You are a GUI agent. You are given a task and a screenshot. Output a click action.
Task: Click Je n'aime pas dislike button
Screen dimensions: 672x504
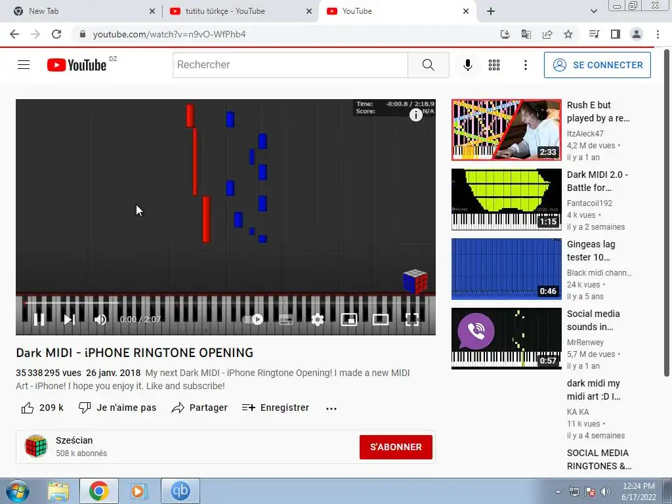click(117, 408)
